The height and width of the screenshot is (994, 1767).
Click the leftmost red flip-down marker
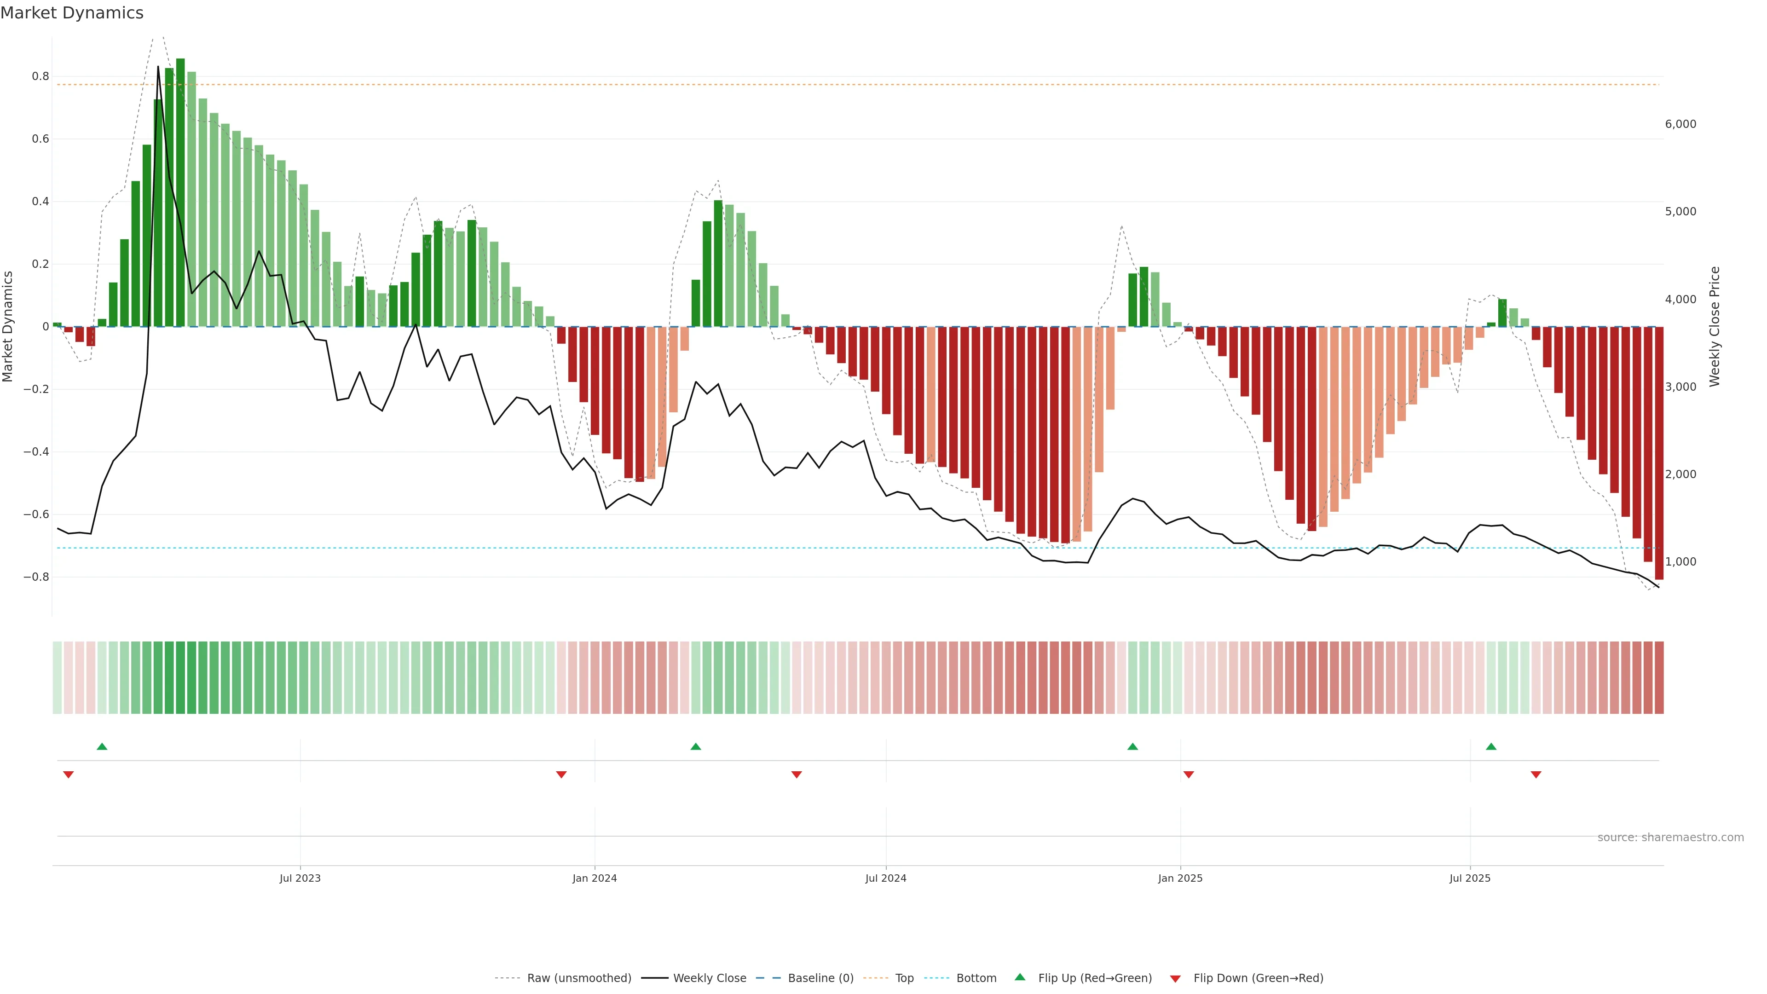[69, 774]
